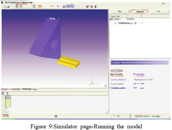Open the Model menu

[12, 2]
